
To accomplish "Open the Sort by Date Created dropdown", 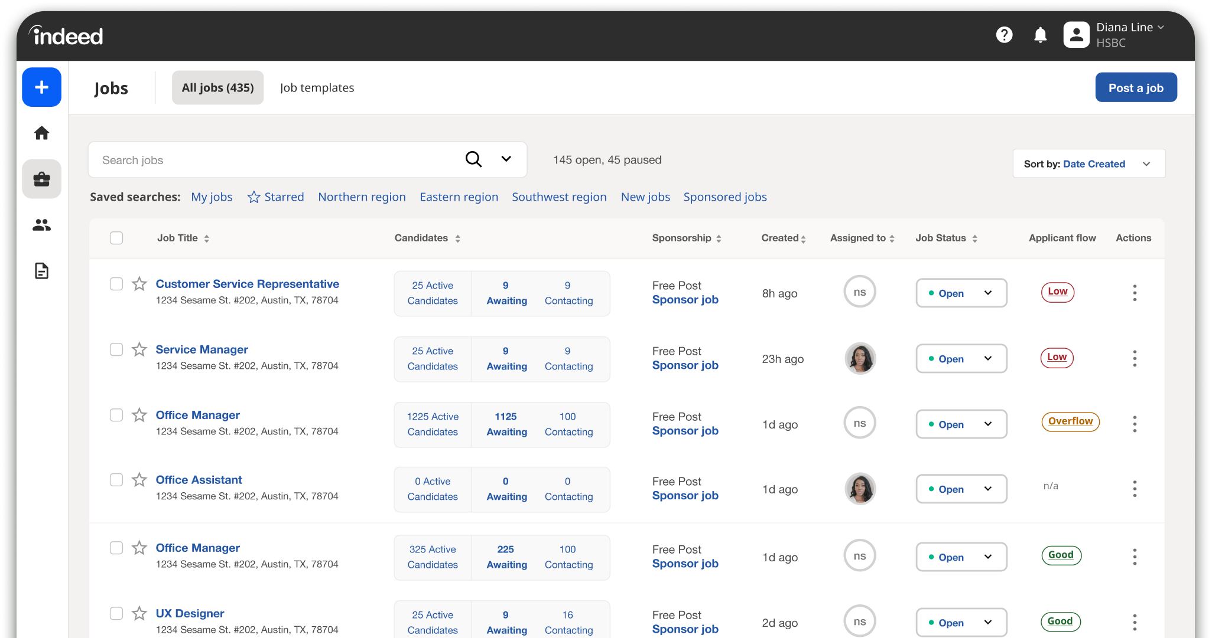I will pos(1089,163).
